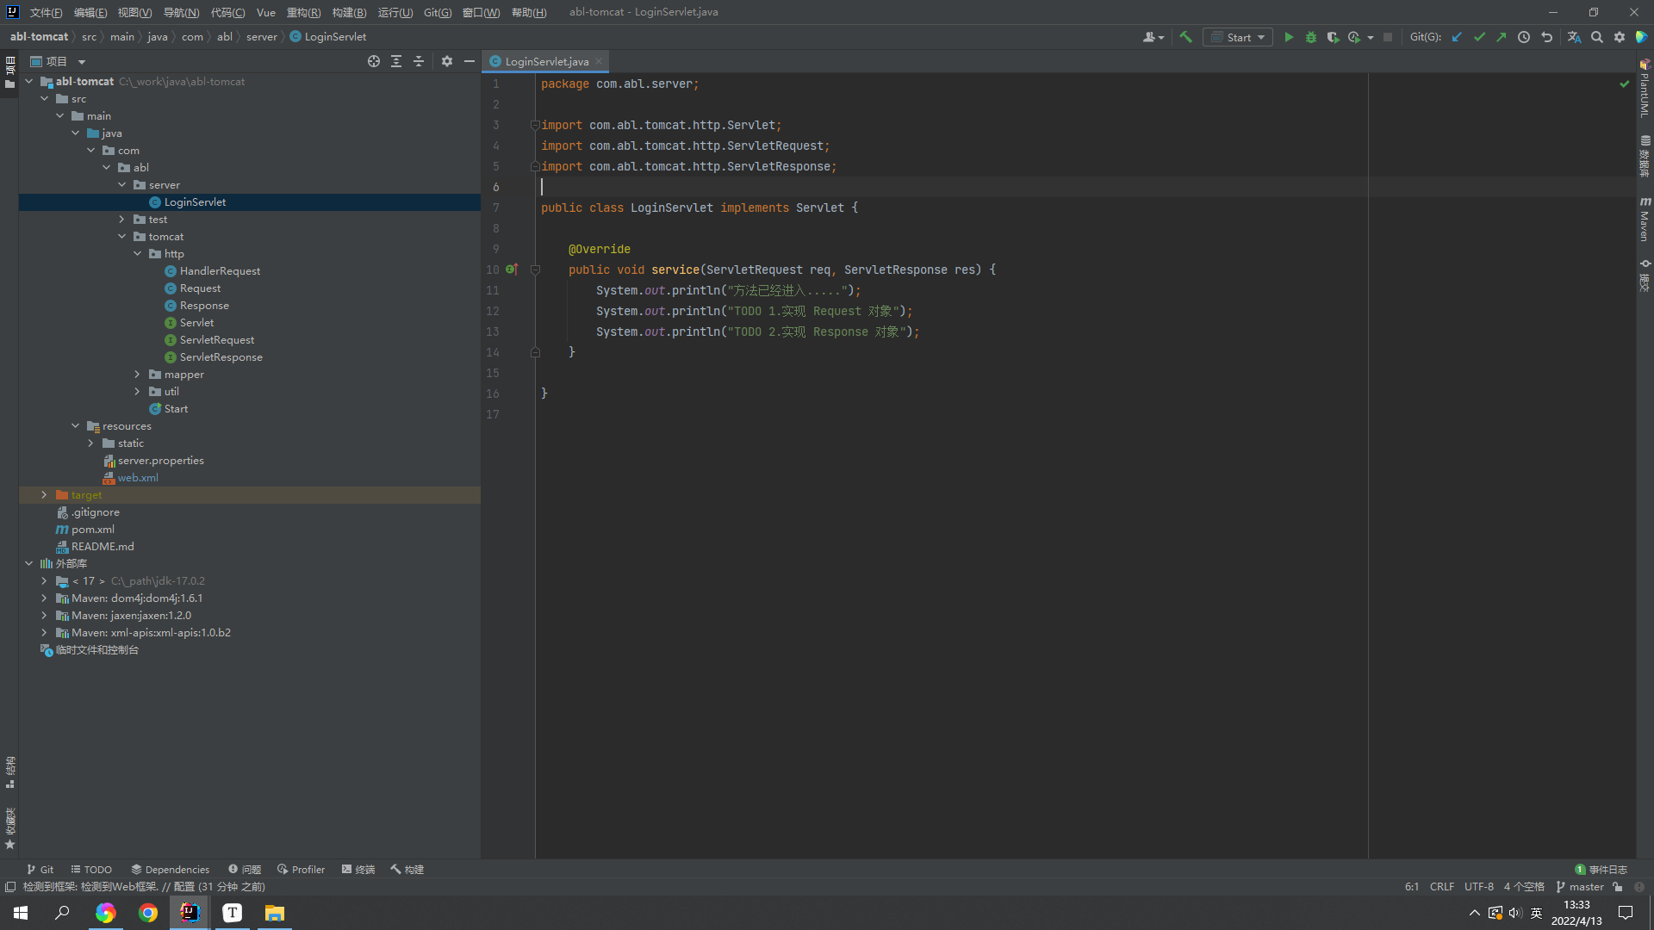1654x930 pixels.
Task: Open the 终端 tool window
Action: (358, 869)
